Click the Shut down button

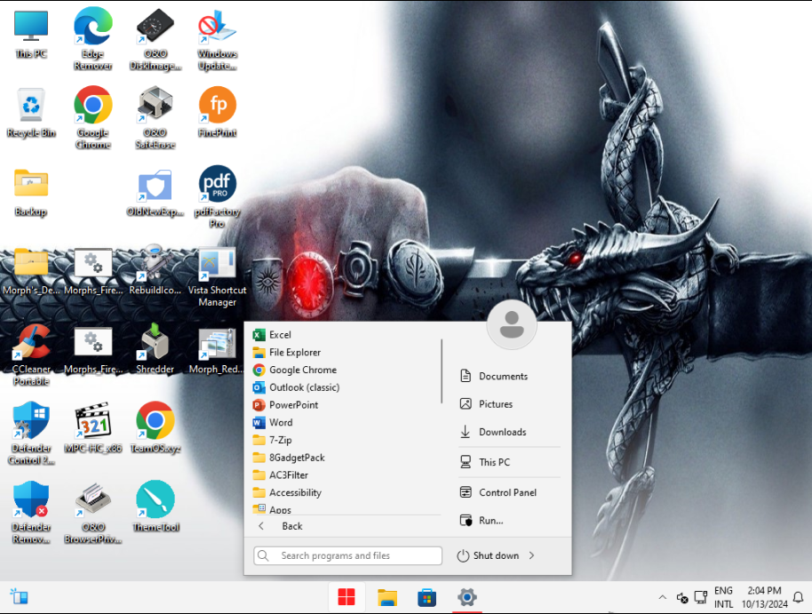pyautogui.click(x=488, y=555)
